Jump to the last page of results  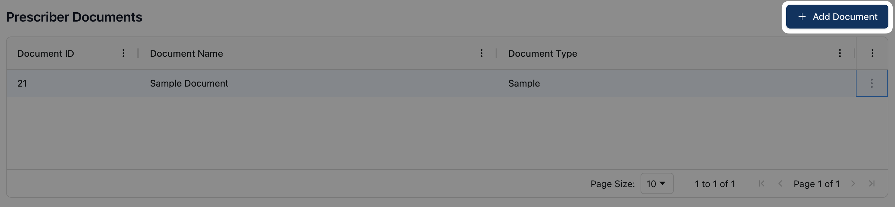click(871, 183)
